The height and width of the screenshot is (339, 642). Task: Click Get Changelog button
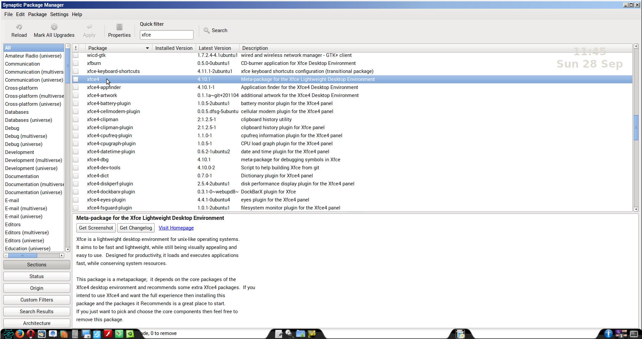coord(136,228)
